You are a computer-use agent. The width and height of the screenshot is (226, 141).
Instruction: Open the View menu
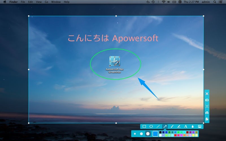(x=39, y=2)
